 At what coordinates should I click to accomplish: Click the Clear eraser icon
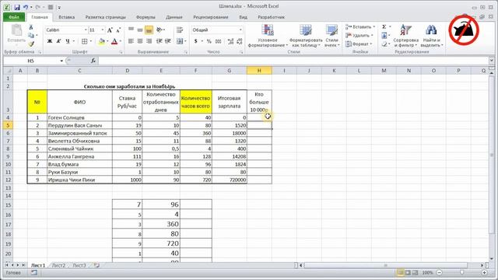pos(384,44)
